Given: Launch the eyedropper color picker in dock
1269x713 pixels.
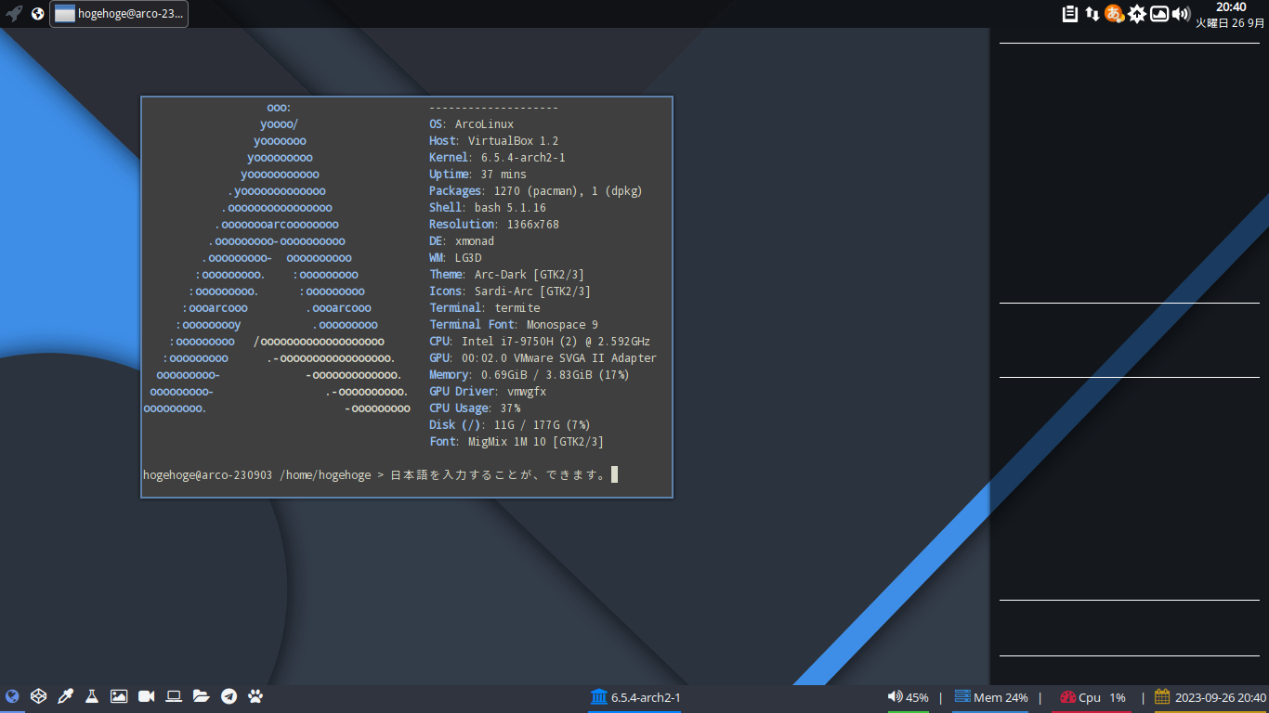Looking at the screenshot, I should tap(65, 696).
